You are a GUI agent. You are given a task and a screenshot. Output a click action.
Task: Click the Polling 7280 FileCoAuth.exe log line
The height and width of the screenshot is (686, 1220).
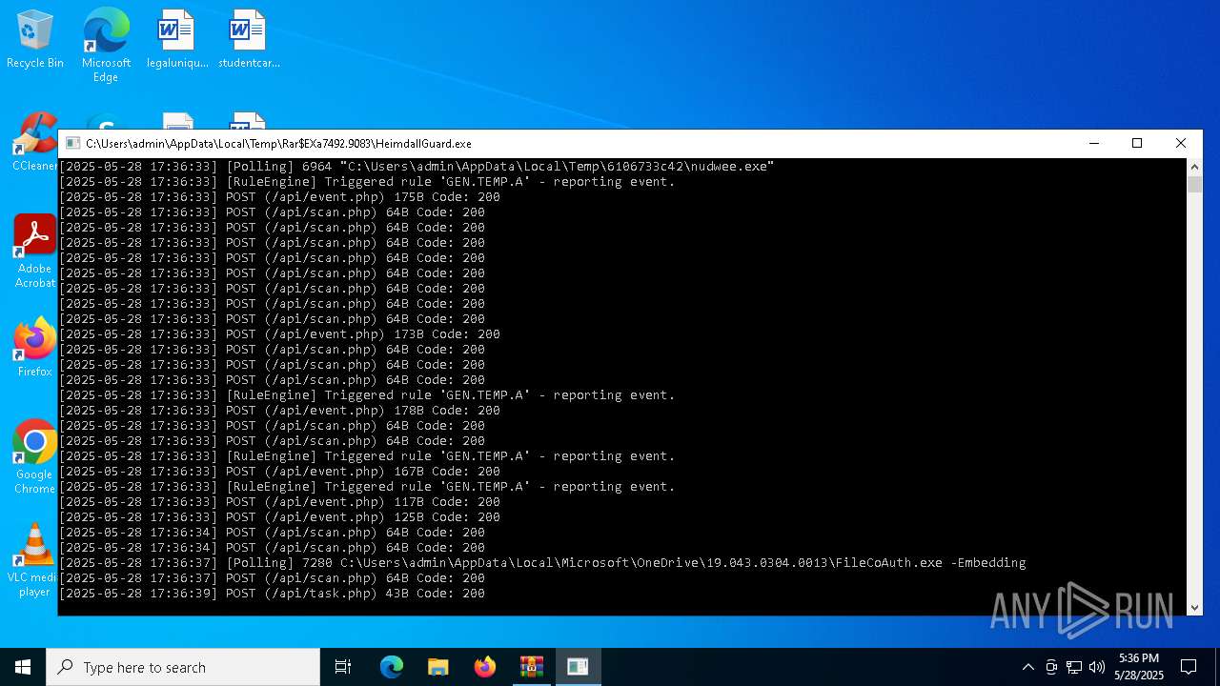point(542,563)
